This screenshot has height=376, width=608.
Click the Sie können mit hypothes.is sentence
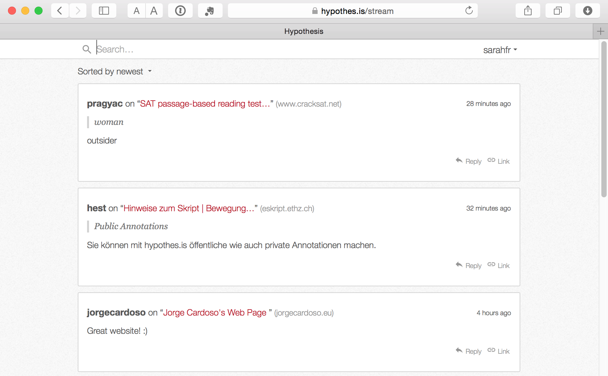tap(232, 245)
